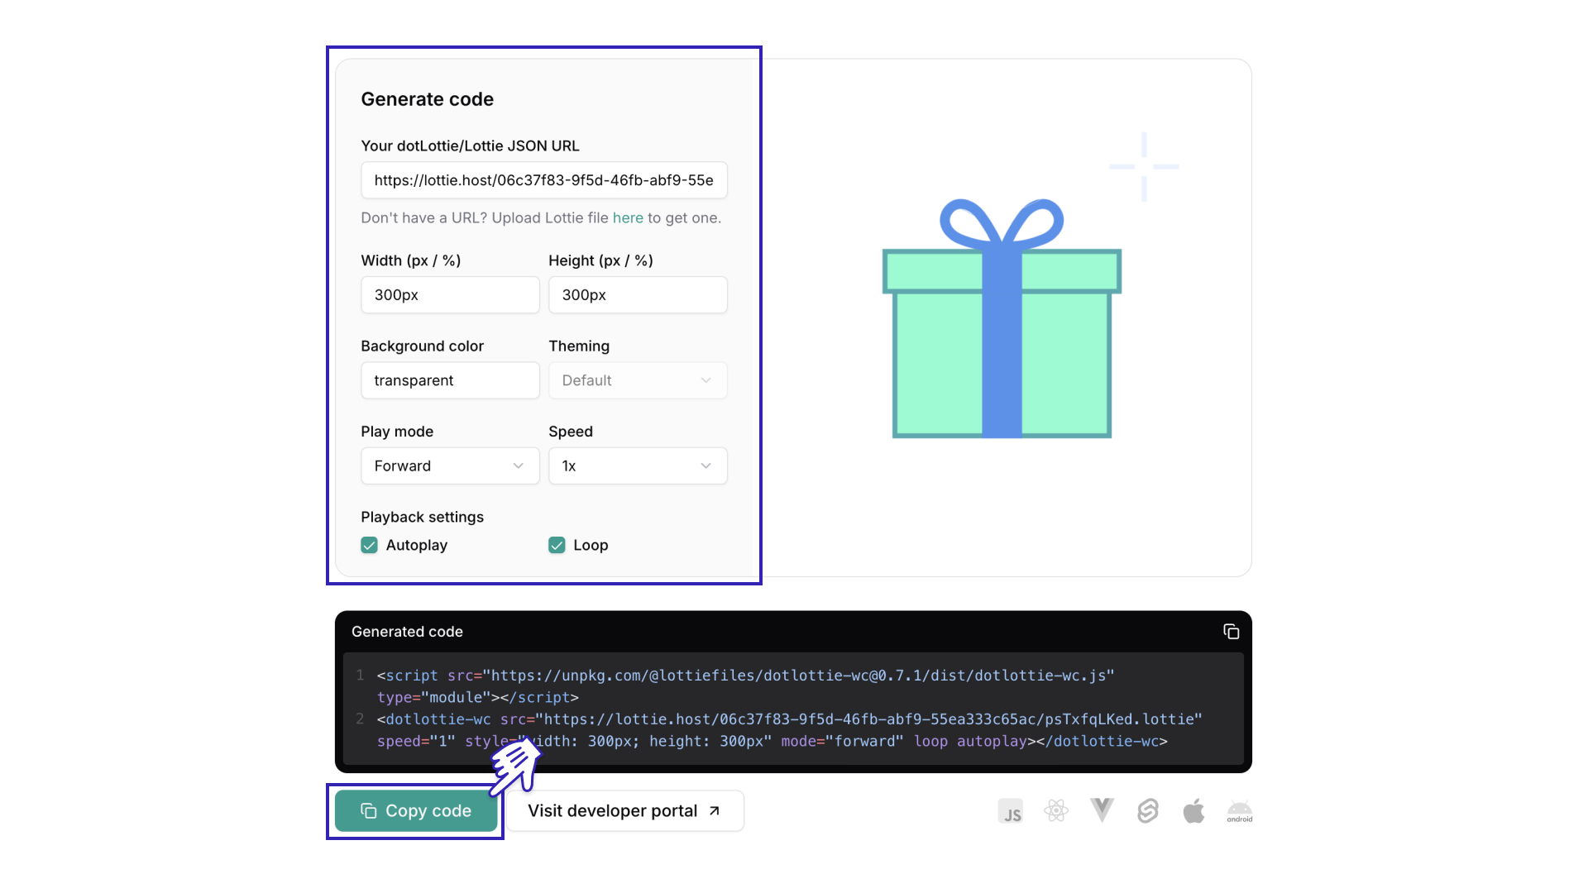Edit the Background color field
Screen dimensions: 1588x893
tap(450, 380)
